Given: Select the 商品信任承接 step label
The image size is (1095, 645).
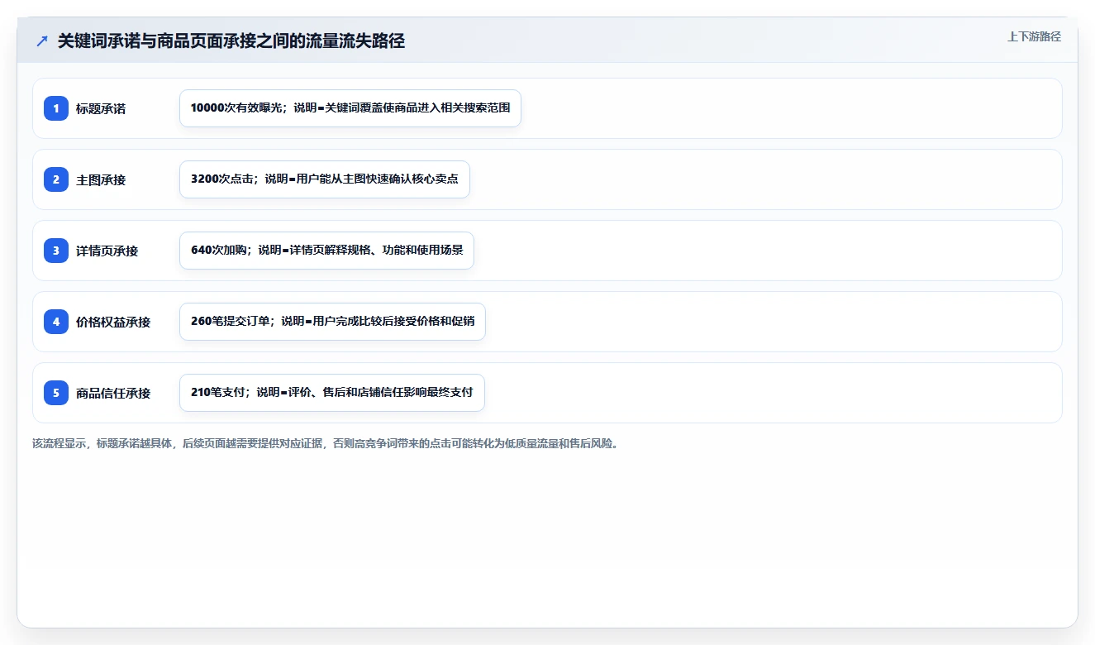Looking at the screenshot, I should (x=113, y=393).
